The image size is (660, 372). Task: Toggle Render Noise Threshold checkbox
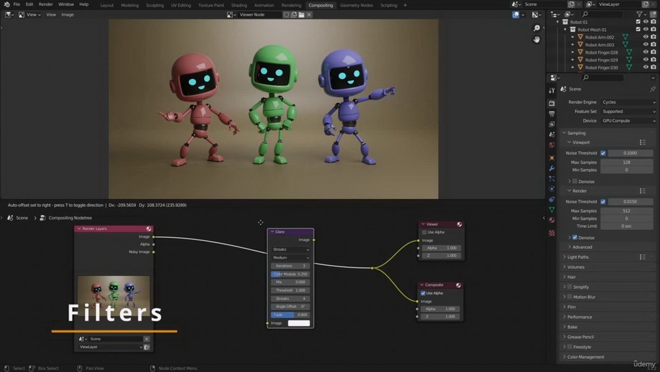(603, 202)
